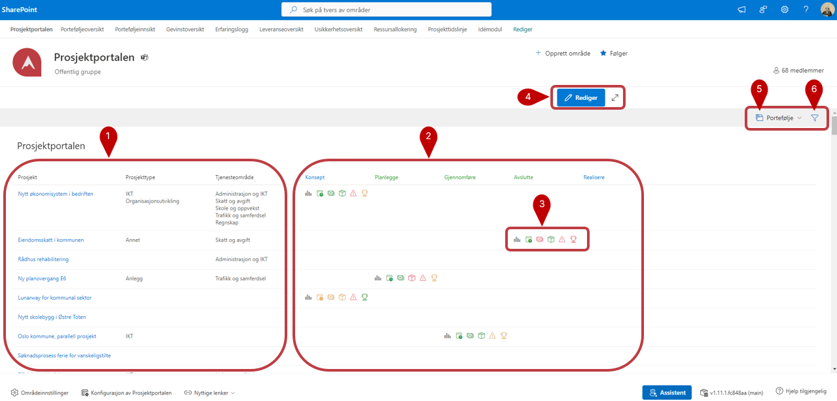Open the Assistent button

(667, 393)
